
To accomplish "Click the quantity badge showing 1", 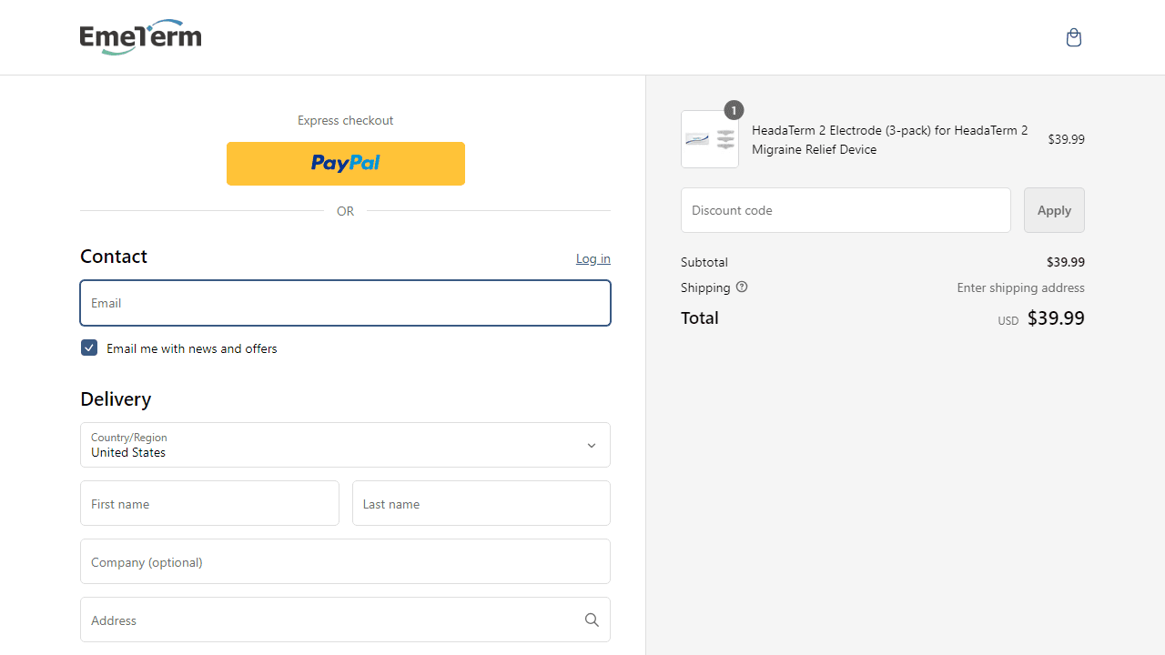I will pos(734,110).
